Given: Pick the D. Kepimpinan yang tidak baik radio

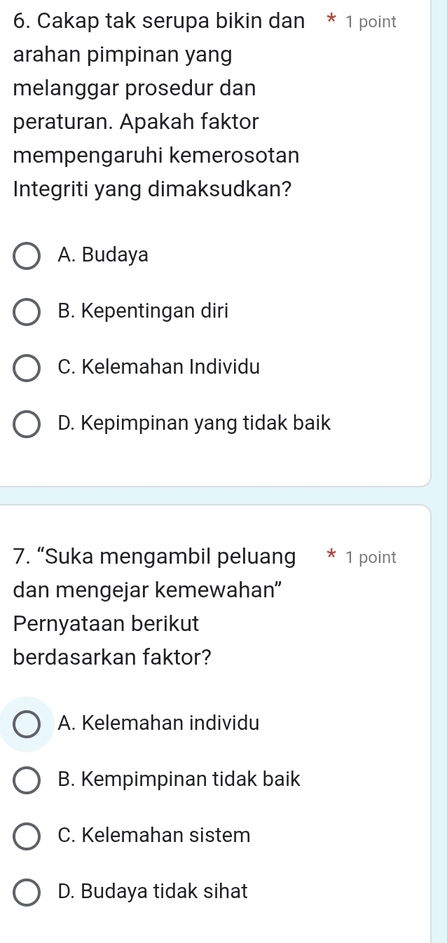Looking at the screenshot, I should (x=27, y=423).
